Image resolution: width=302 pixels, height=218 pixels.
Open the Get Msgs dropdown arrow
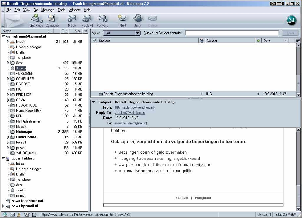pyautogui.click(x=41, y=21)
